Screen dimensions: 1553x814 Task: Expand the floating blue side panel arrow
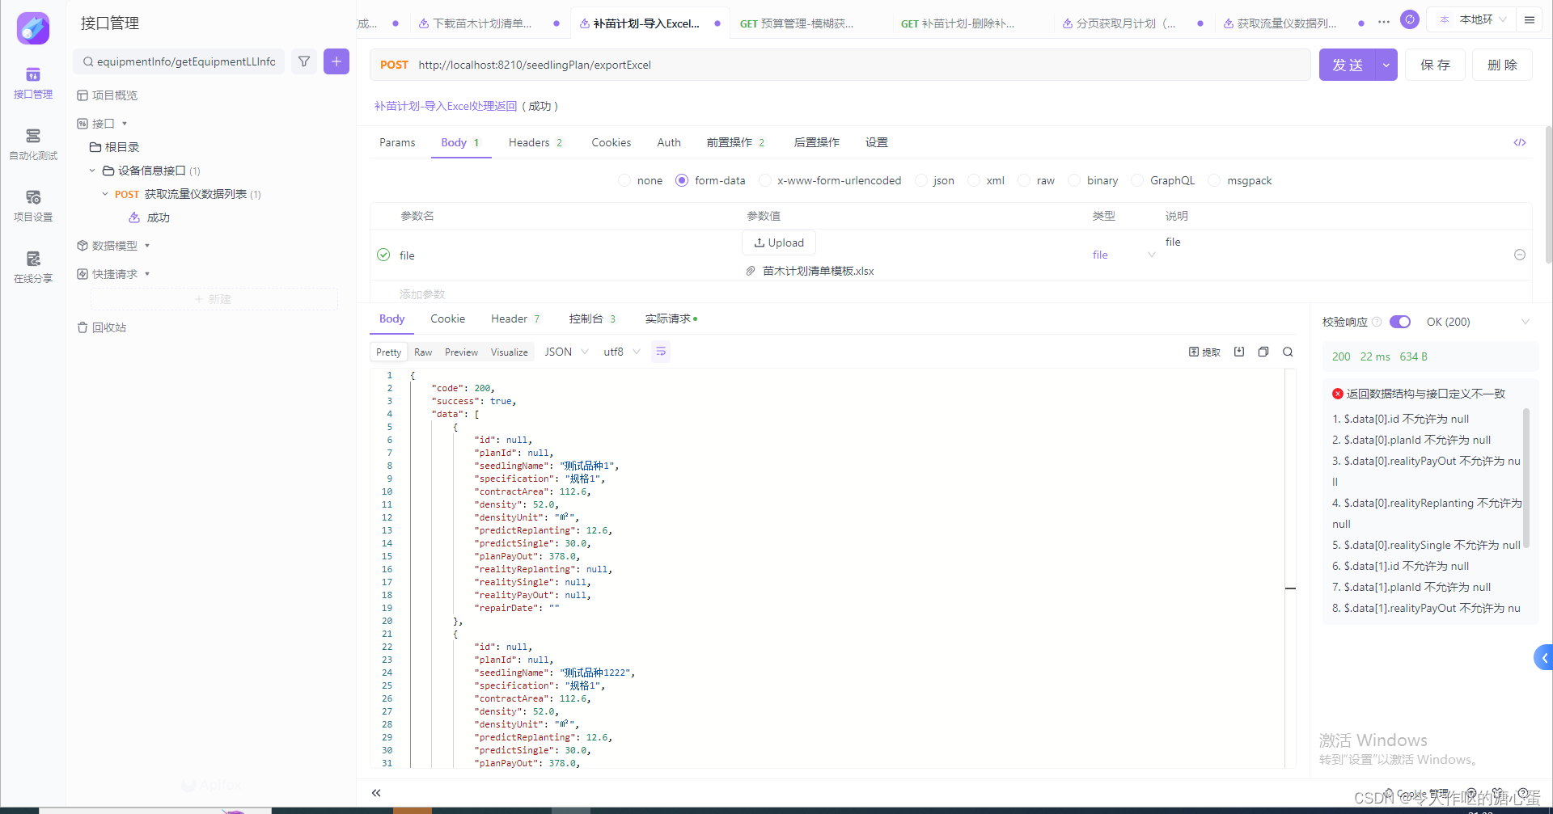pyautogui.click(x=1543, y=657)
